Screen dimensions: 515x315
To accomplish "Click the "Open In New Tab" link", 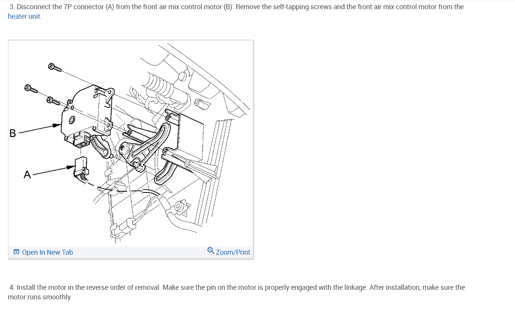I will click(47, 252).
